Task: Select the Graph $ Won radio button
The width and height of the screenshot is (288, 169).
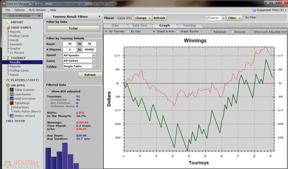Action: [x=154, y=32]
